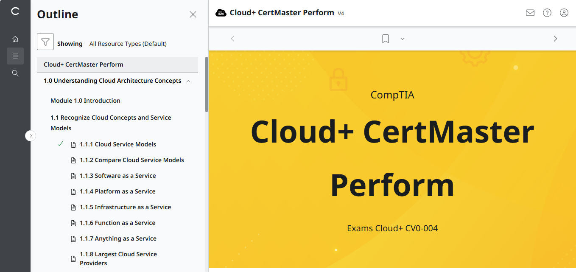Click the user account icon

coord(564,13)
